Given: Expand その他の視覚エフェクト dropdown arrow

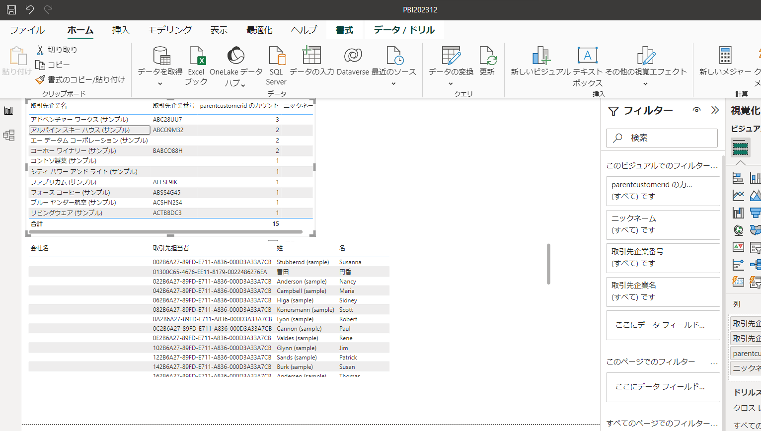Looking at the screenshot, I should pos(645,83).
